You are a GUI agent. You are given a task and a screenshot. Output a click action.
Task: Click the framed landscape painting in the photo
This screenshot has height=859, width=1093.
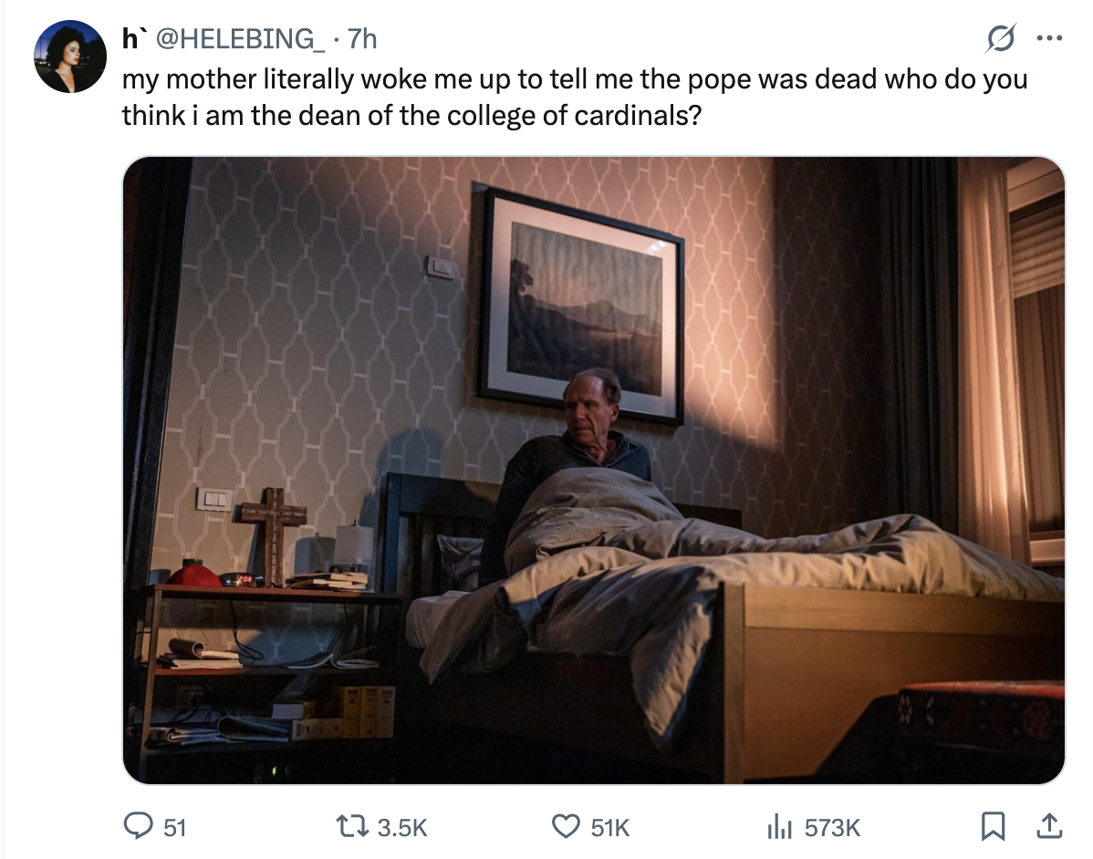(582, 305)
